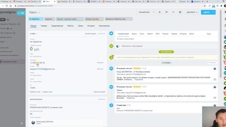Close the Квиз browser tab
Screen dimensions: 226x127
coord(55,1)
